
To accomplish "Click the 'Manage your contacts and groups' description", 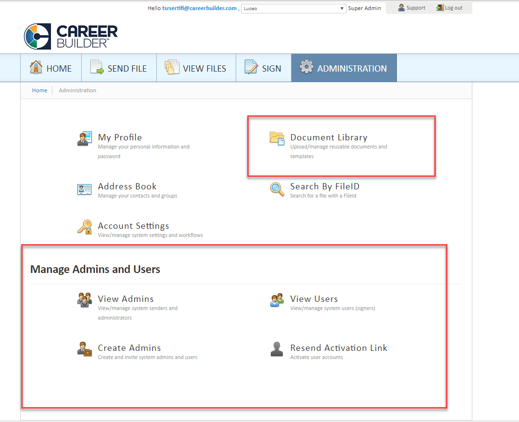I will pyautogui.click(x=138, y=196).
